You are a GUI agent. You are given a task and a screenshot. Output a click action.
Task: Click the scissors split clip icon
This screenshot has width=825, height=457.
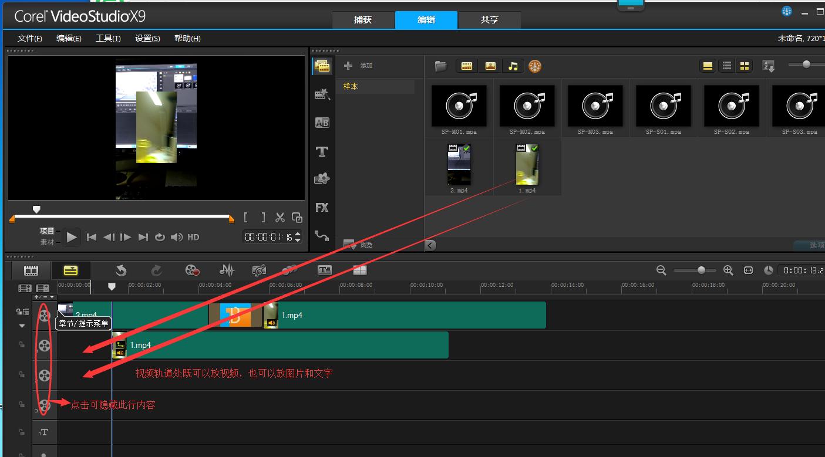[x=280, y=218]
